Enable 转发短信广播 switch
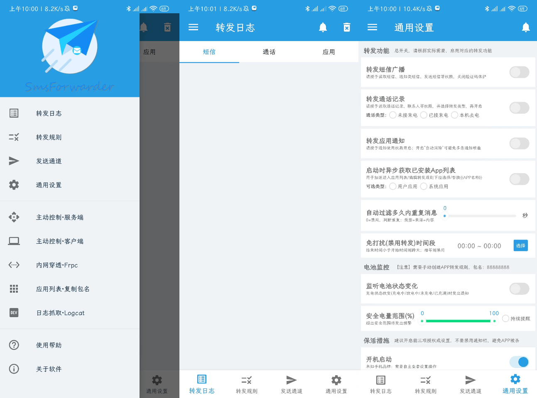The height and width of the screenshot is (398, 537). coord(519,72)
